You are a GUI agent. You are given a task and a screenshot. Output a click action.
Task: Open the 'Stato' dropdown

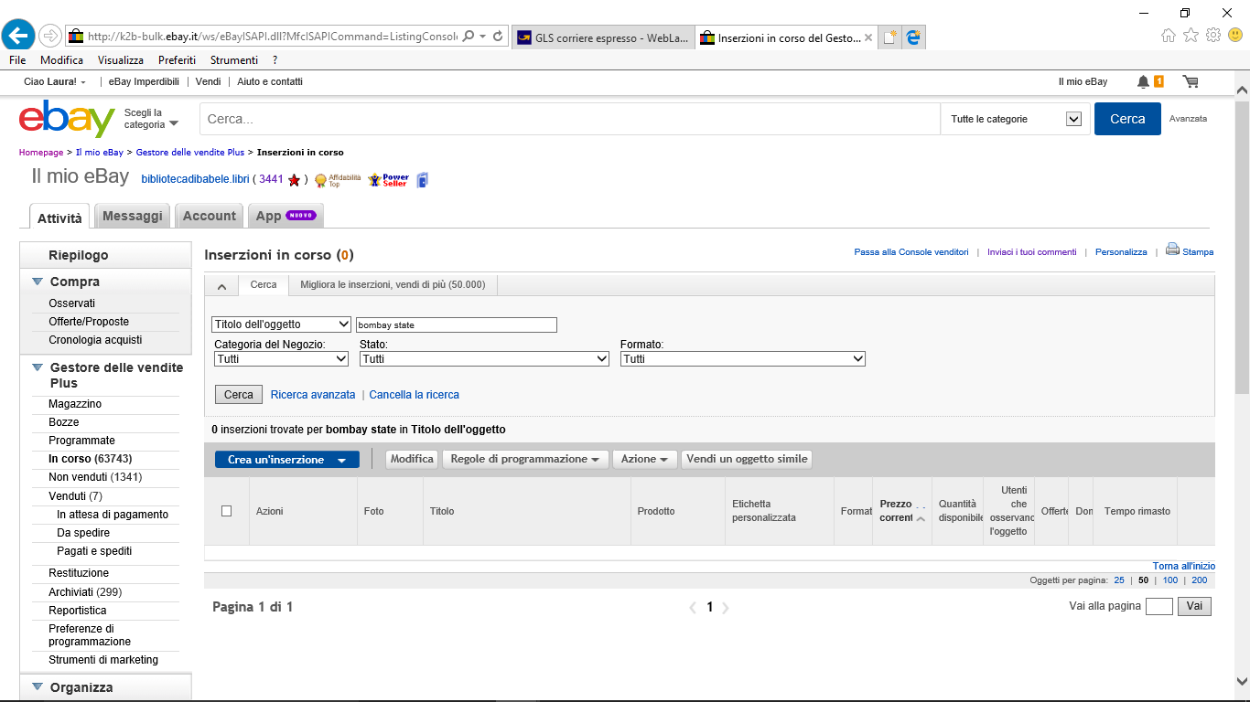click(484, 359)
